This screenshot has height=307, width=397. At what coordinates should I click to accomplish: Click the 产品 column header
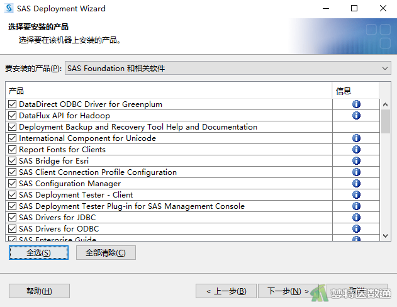(169, 91)
